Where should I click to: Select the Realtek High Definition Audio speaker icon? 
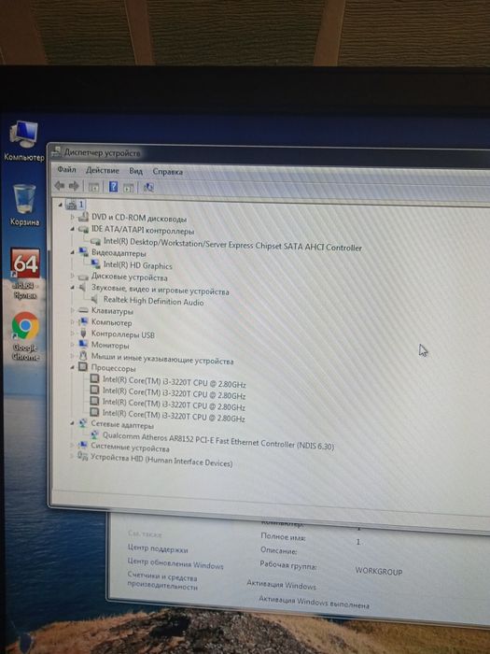(x=95, y=299)
